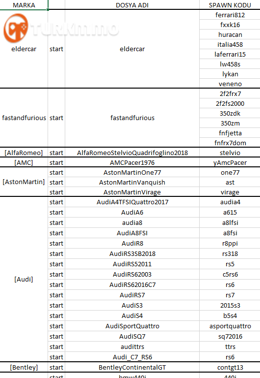Select rs6 in the AudiRS62016C7 row
The height and width of the screenshot is (378, 260).
point(230,285)
